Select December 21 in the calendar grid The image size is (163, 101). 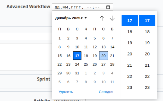112,56
